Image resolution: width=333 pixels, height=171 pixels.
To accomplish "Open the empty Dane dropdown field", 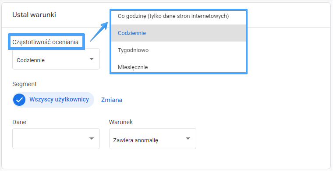I will tap(56, 139).
